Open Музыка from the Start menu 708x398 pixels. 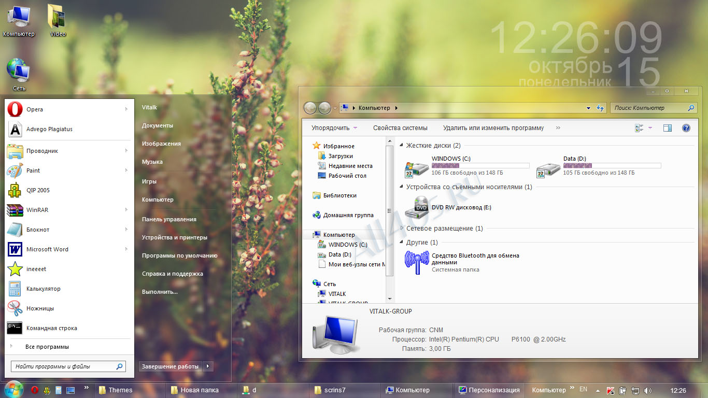(x=152, y=162)
